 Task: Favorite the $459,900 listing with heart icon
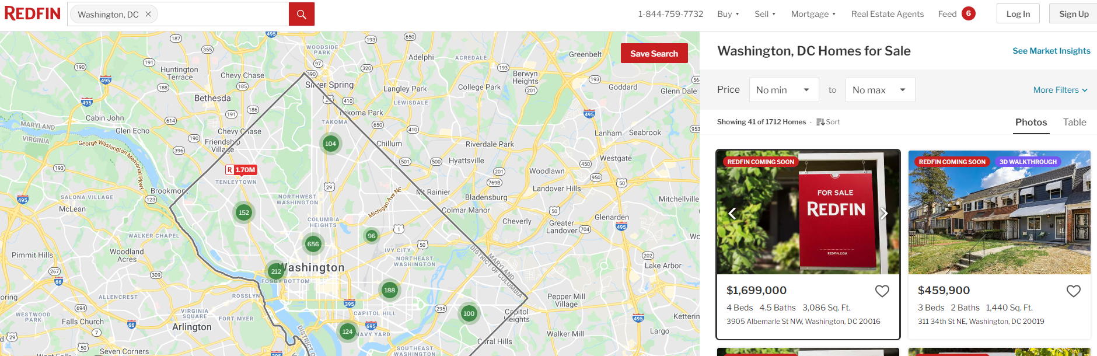click(x=1074, y=291)
